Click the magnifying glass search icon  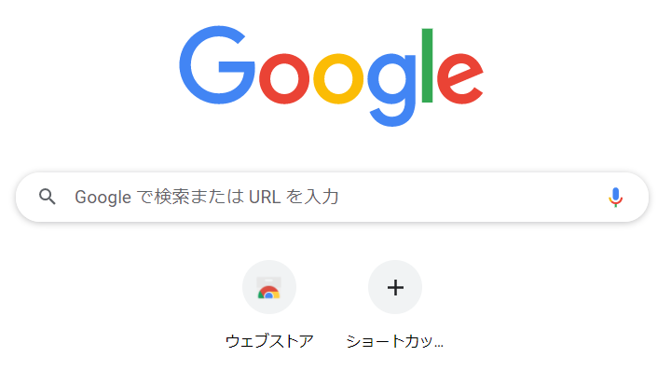coord(48,197)
